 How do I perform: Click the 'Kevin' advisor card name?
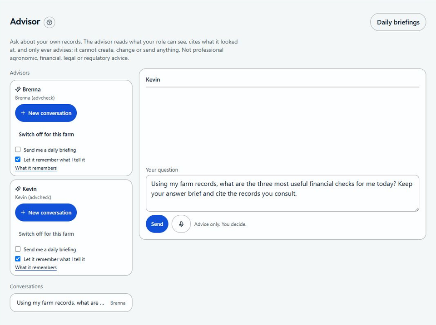point(30,189)
